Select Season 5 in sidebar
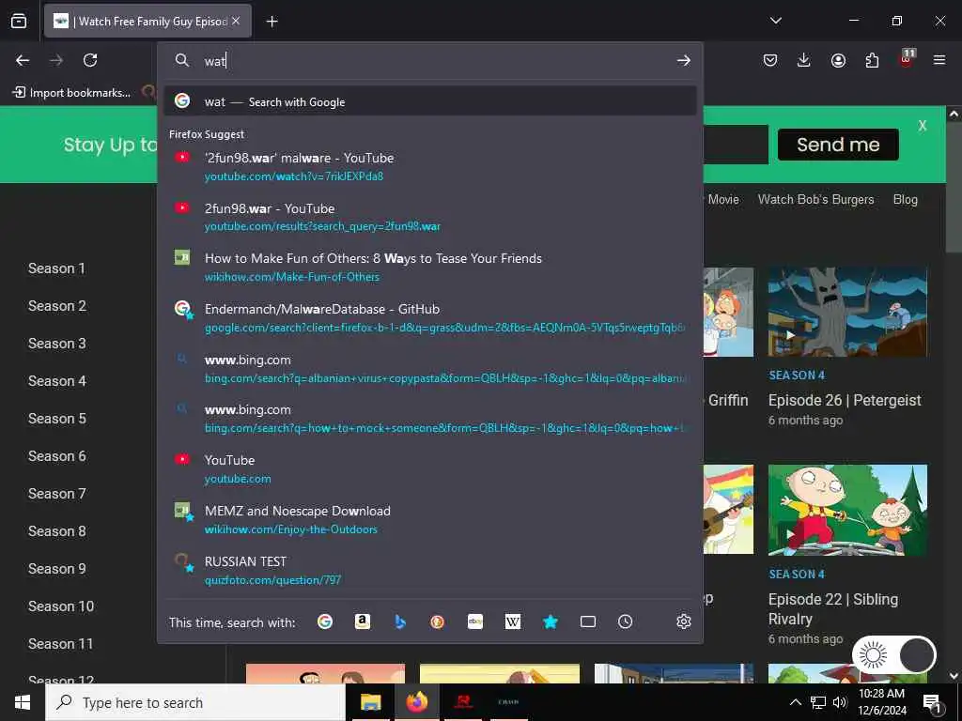 click(x=57, y=419)
